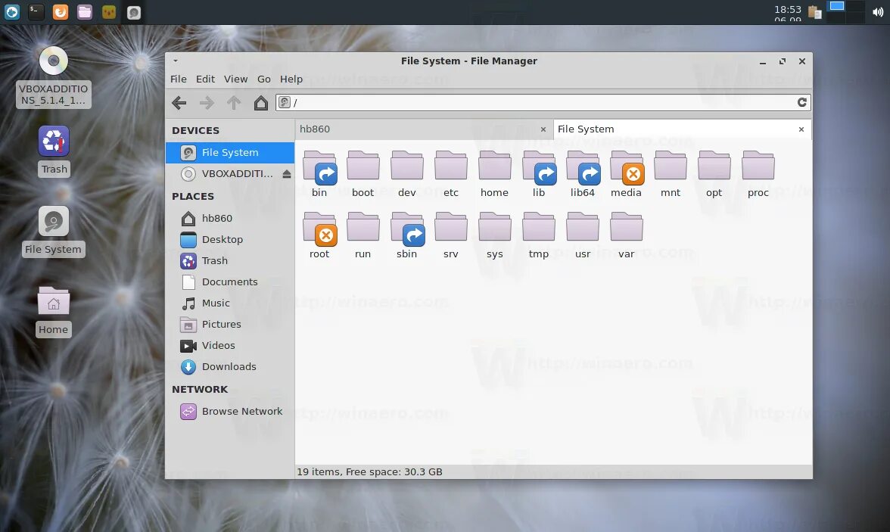Click the File System desktop icon
Viewport: 890px width, 532px height.
pyautogui.click(x=53, y=221)
